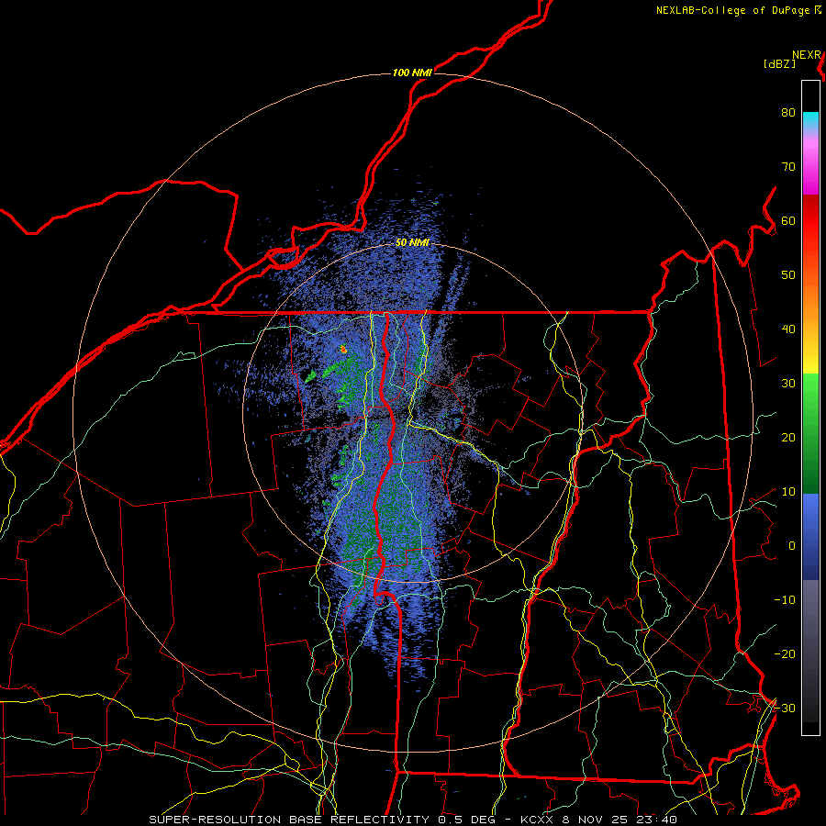Click the 80 value on the dBZ scale

point(788,112)
